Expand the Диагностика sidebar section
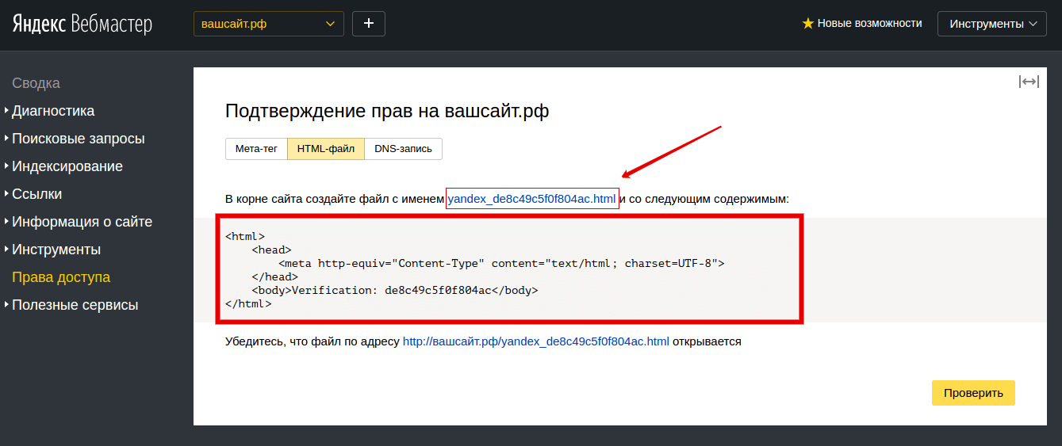1062x446 pixels. tap(52, 111)
